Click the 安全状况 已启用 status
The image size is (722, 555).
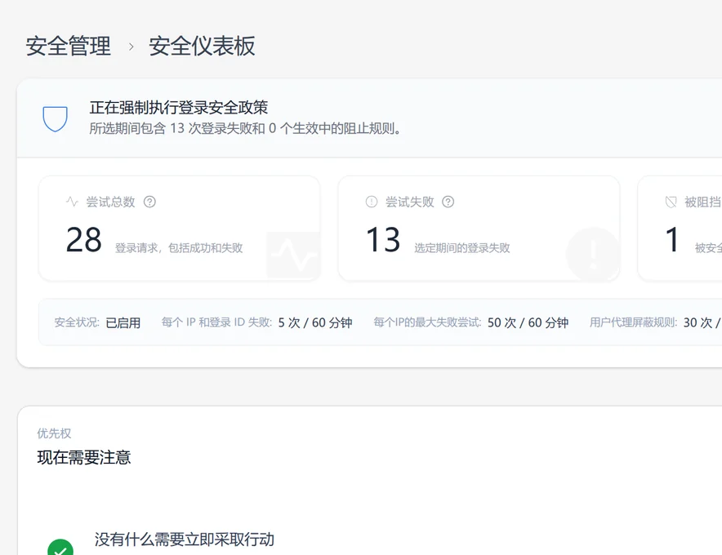pyautogui.click(x=98, y=322)
